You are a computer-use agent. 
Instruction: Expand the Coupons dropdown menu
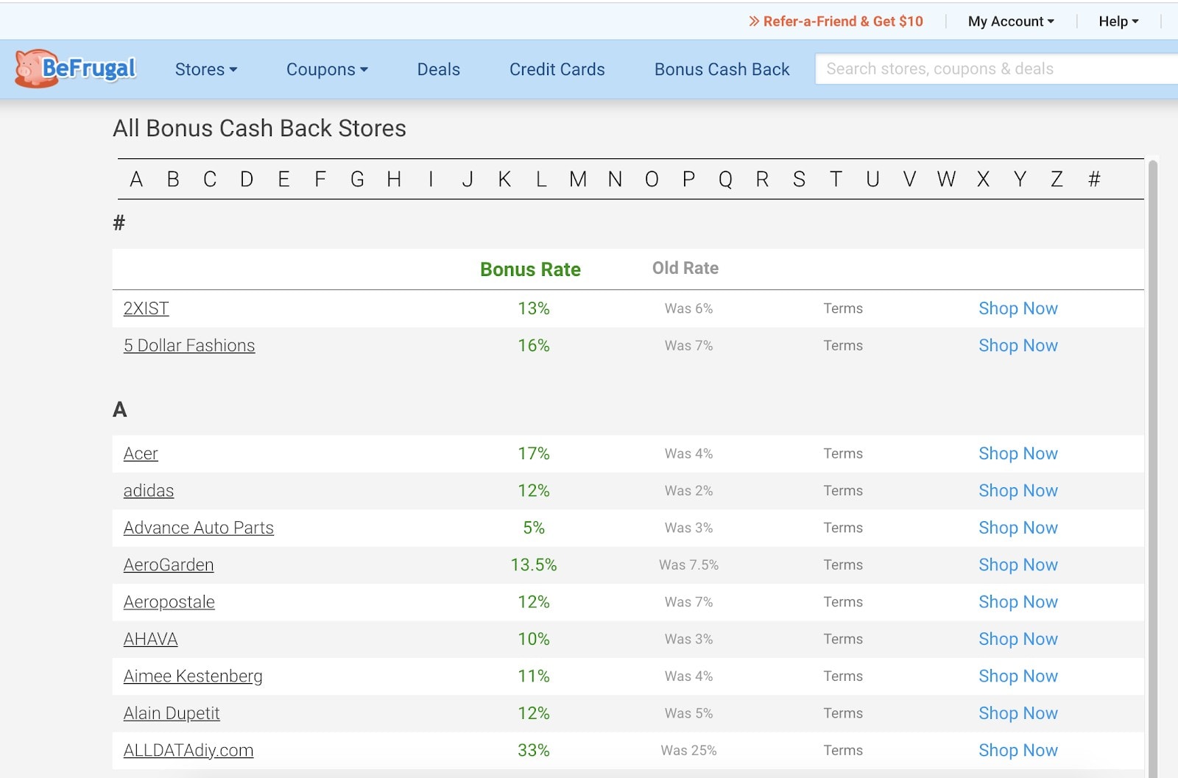327,69
